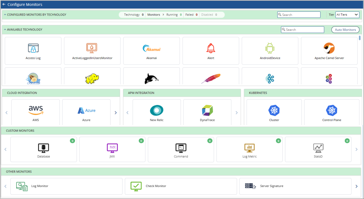Select the ActiveLoggedInUsersMonitor icon
The image size is (364, 199).
click(x=92, y=48)
